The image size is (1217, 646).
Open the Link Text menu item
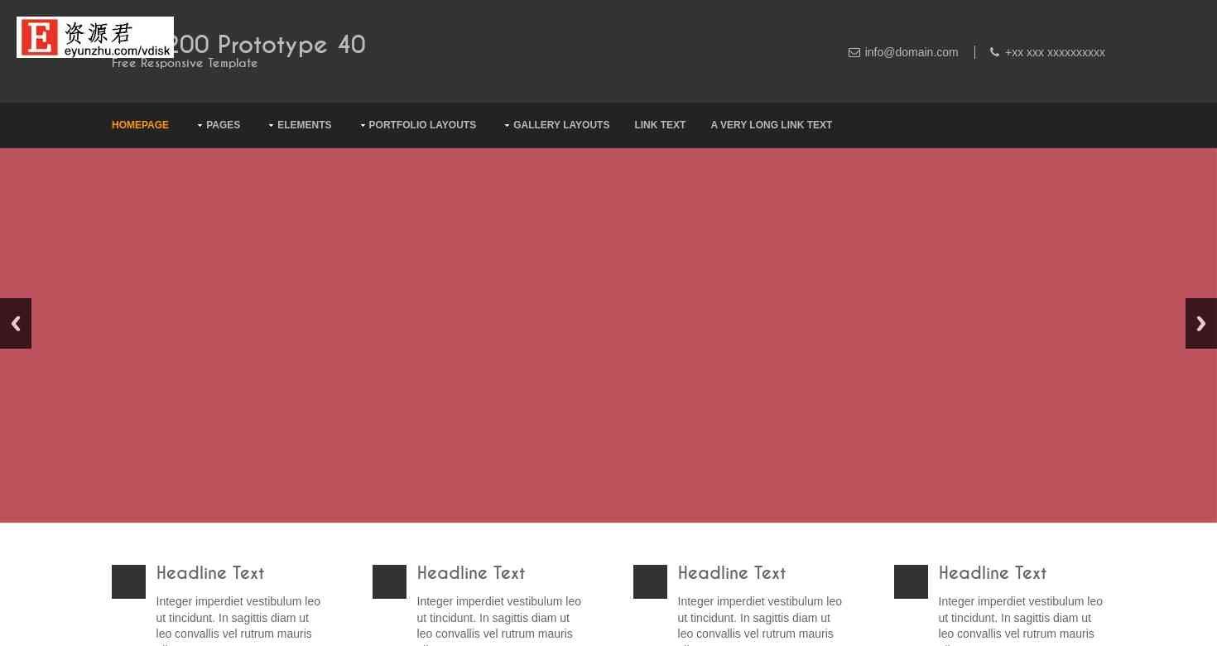(x=660, y=125)
